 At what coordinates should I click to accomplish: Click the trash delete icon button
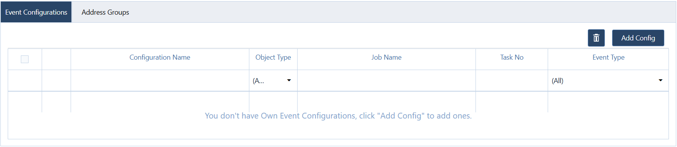point(596,38)
